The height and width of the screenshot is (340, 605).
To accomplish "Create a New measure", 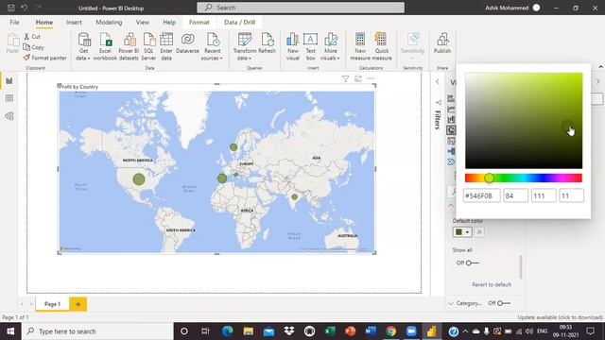I will [x=360, y=46].
